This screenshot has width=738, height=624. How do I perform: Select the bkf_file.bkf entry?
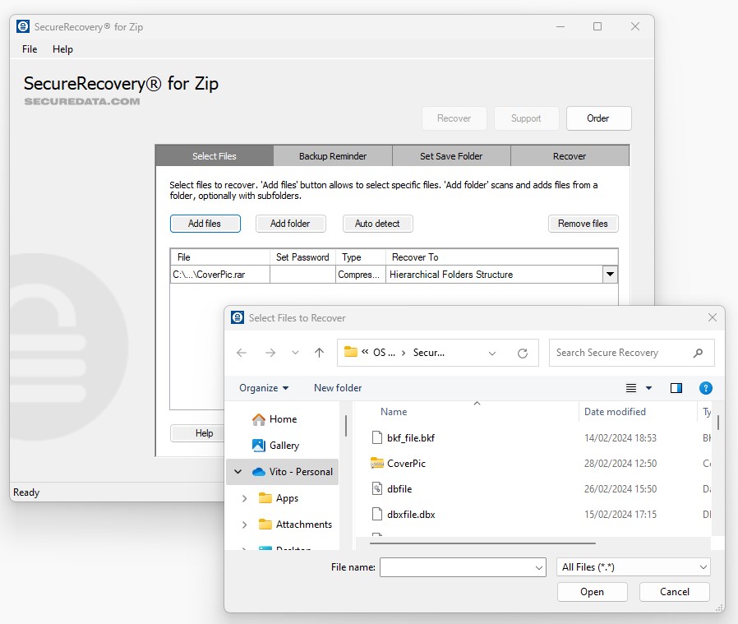(411, 437)
